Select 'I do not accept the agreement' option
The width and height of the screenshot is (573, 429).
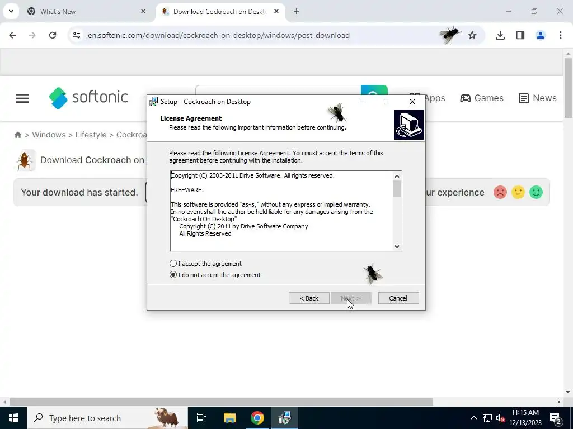173,275
